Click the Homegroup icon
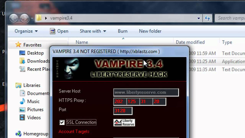This screenshot has height=138, width=245. point(18,133)
